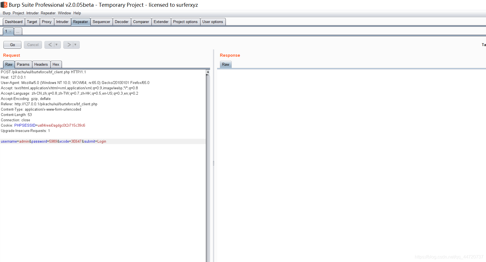Select the request Headers view tab

pos(41,64)
